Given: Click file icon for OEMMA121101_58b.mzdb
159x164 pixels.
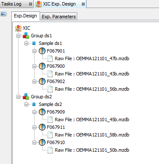Looking at the screenshot, I should pyautogui.click(x=50, y=135).
